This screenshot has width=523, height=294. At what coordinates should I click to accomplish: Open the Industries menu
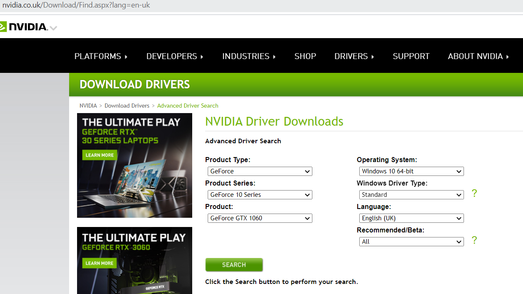pyautogui.click(x=249, y=56)
